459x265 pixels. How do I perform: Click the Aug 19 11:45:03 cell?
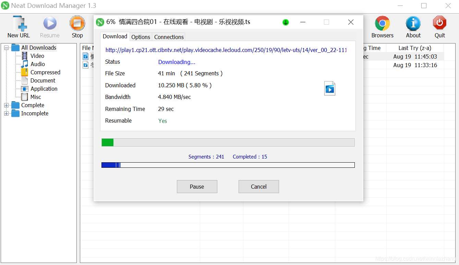[415, 56]
